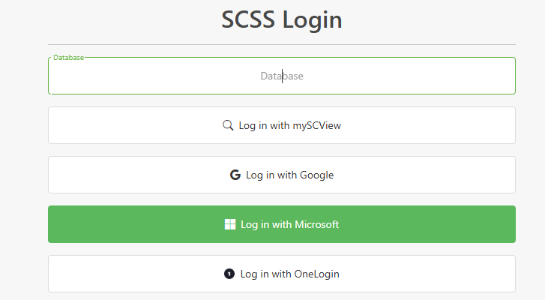The width and height of the screenshot is (545, 300).
Task: Sign in using the OneLogin button
Action: click(282, 274)
